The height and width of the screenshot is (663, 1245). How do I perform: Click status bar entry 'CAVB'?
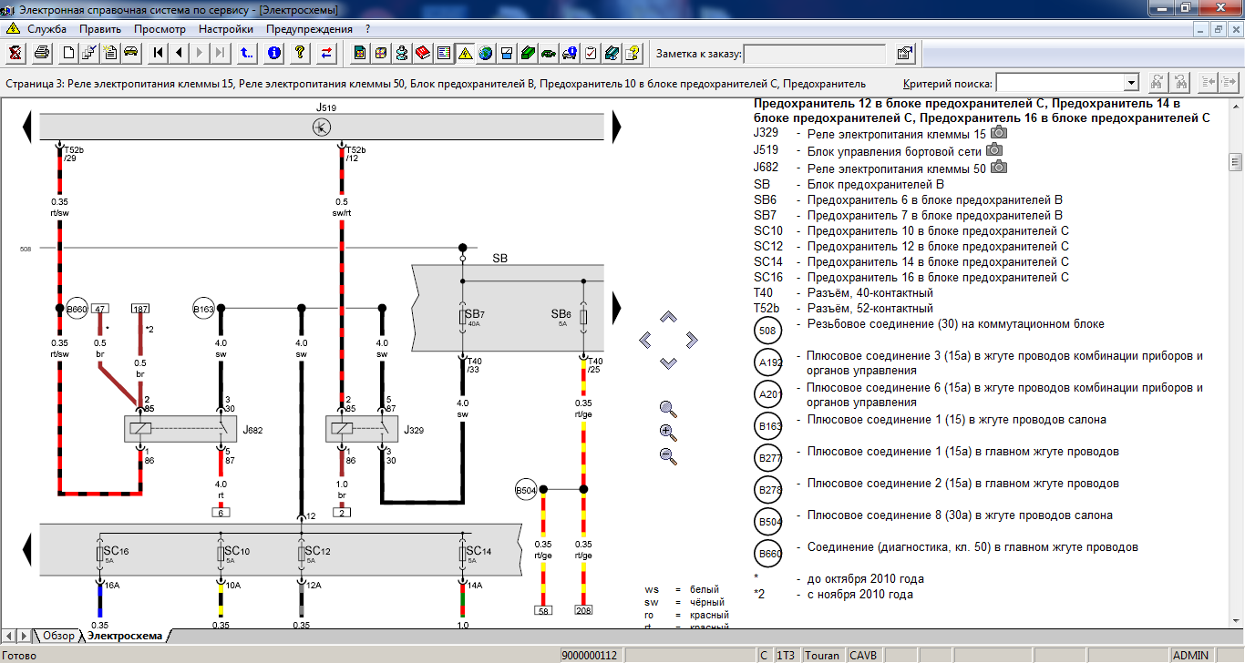pos(864,655)
